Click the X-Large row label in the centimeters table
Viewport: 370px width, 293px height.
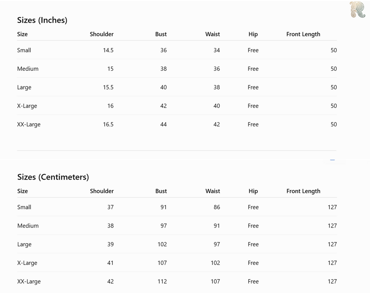coord(27,263)
